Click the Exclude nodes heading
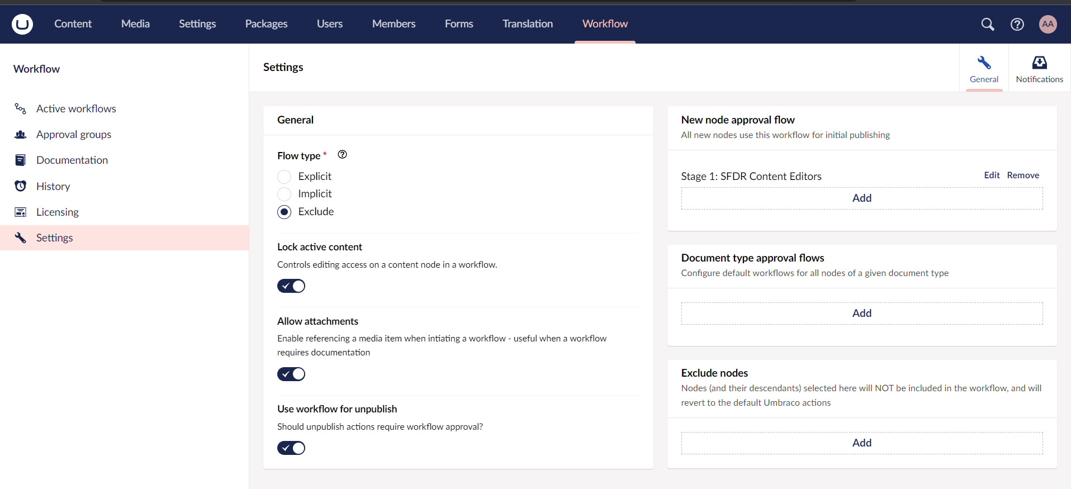The width and height of the screenshot is (1071, 489). 714,373
